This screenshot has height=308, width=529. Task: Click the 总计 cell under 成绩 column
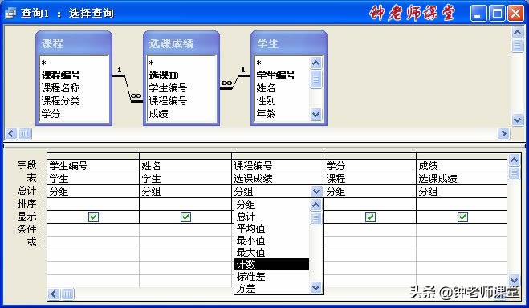point(462,192)
